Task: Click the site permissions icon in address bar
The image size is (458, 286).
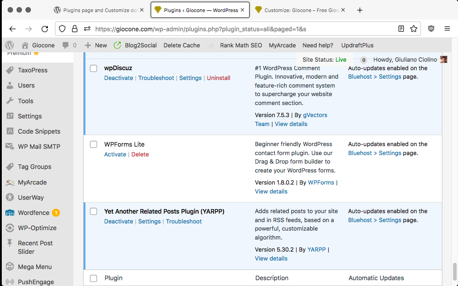Action: pyautogui.click(x=87, y=29)
